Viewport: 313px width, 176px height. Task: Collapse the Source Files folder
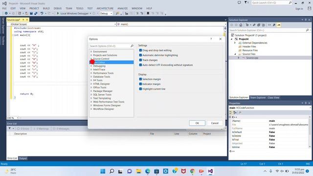[235, 54]
